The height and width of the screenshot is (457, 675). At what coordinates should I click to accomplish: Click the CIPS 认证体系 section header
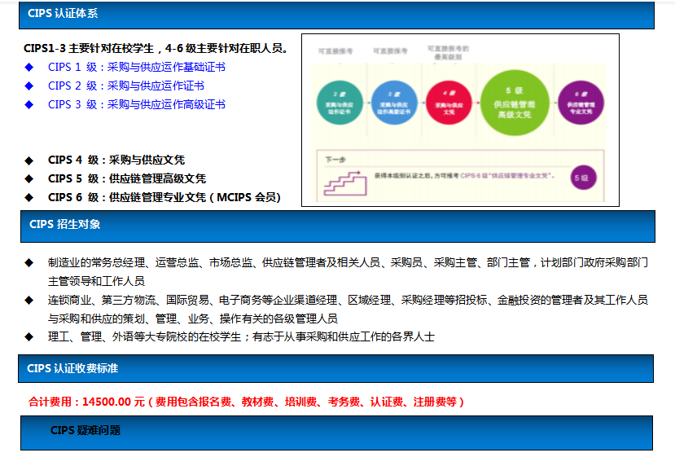click(336, 15)
